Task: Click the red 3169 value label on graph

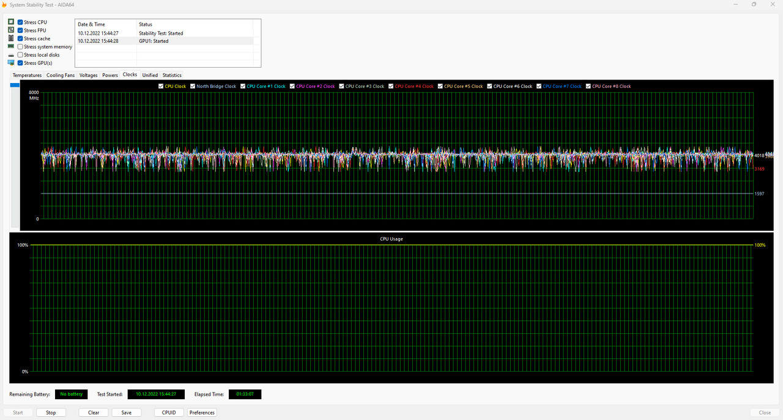Action: pyautogui.click(x=759, y=169)
